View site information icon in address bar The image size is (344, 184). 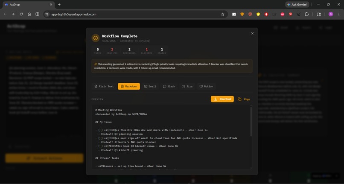(x=47, y=14)
